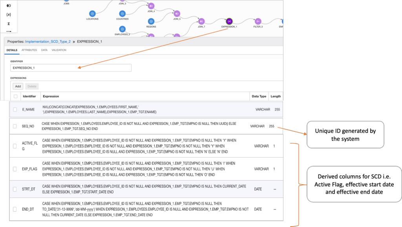Open the VALIDATION tab
The width and height of the screenshot is (402, 227).
click(x=59, y=50)
